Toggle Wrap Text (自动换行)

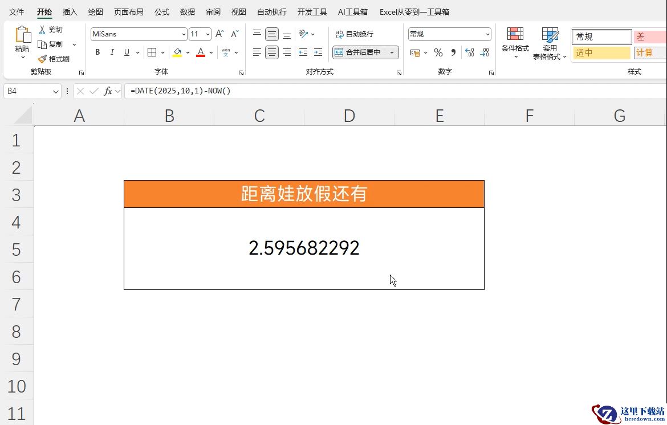(355, 34)
